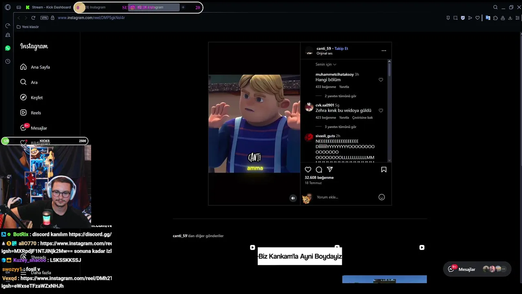Toggle the VPN badge in address bar

coord(44,18)
